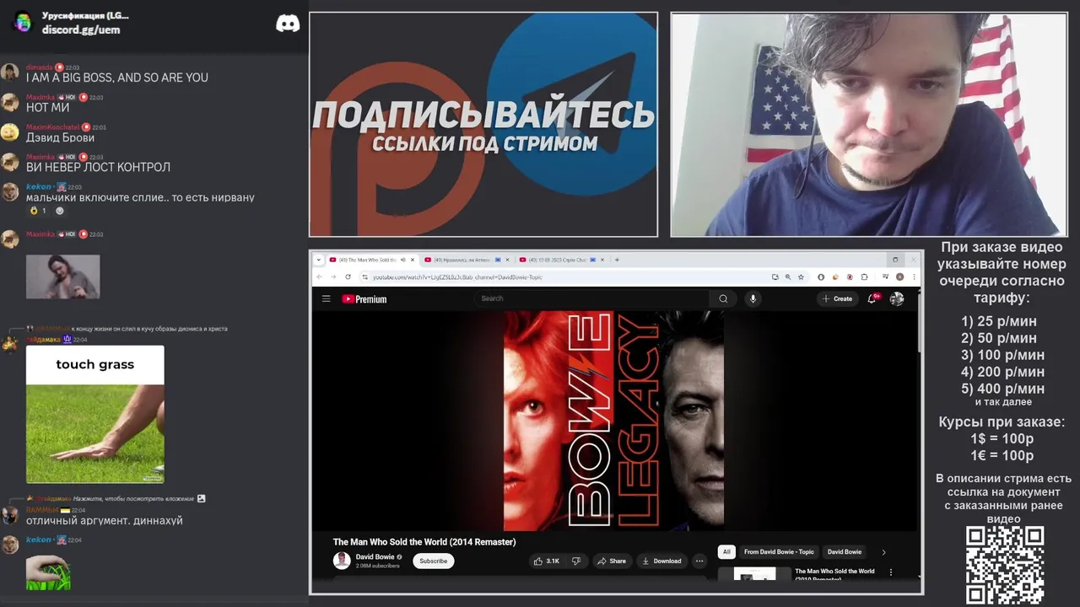The height and width of the screenshot is (607, 1080).
Task: Open options for the 2010 Remaster suggested video
Action: click(x=890, y=572)
